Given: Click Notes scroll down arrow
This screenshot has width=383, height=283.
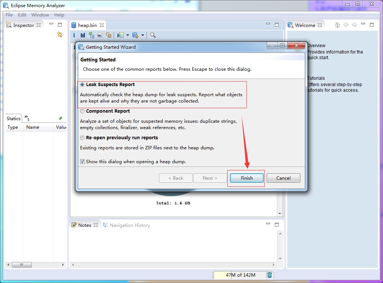Looking at the screenshot, I should coord(280,259).
